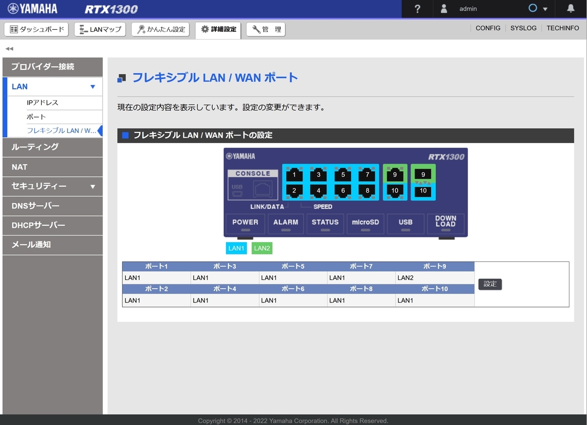Screen dimensions: 587x425
Task: Click the cyan LAN1 legend swatch
Action: pos(236,248)
